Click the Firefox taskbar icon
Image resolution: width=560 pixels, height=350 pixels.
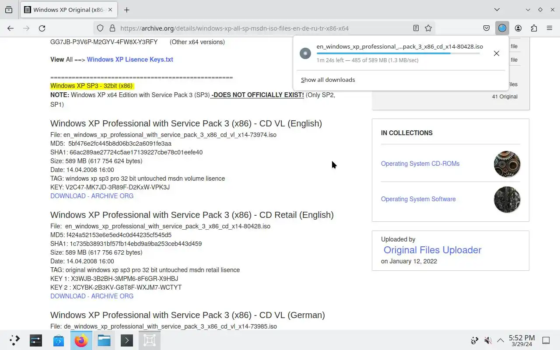point(81,340)
